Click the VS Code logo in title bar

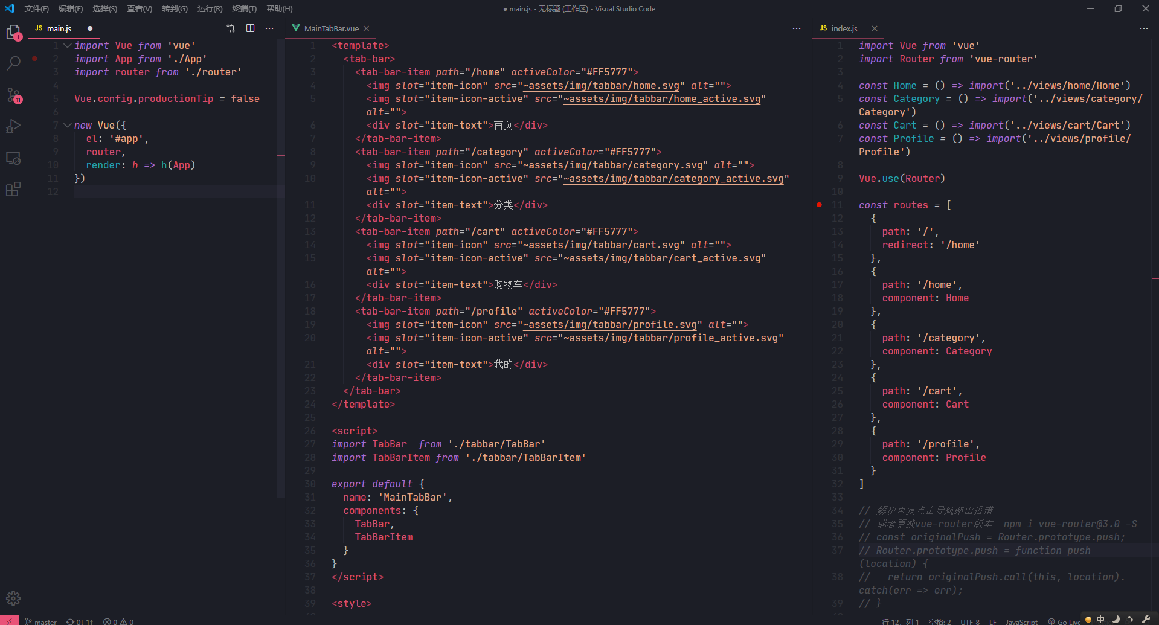pyautogui.click(x=10, y=8)
